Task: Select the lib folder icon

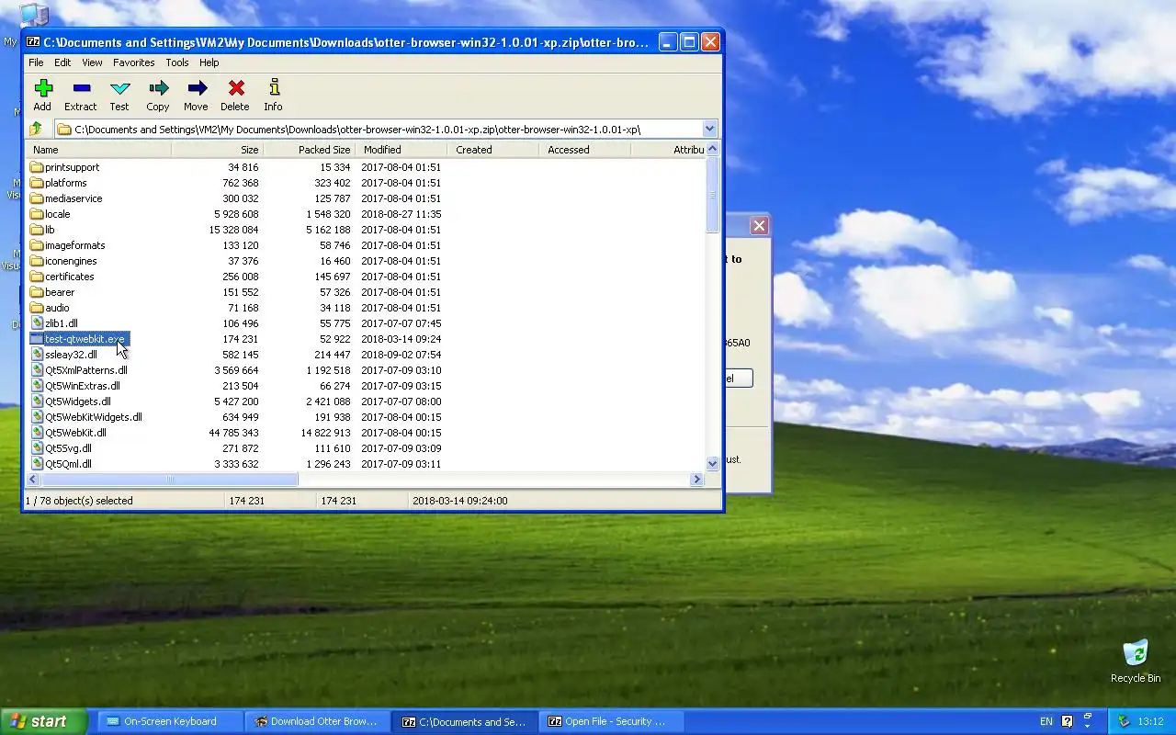Action: pyautogui.click(x=37, y=230)
